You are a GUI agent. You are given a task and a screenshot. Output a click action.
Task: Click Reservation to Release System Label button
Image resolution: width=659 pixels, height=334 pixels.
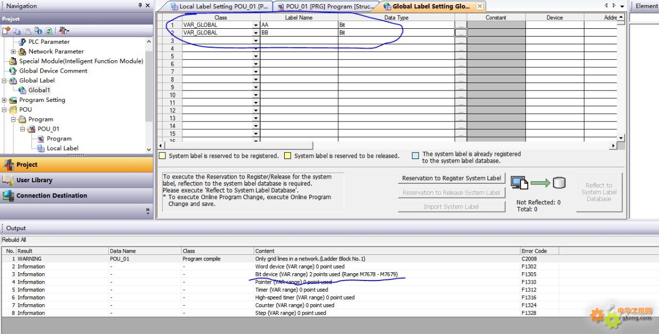pos(452,192)
